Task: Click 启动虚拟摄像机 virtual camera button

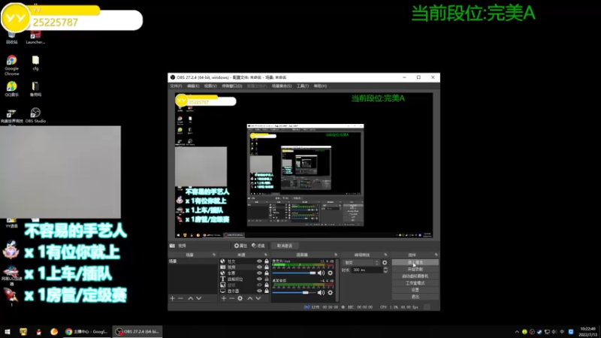Action: point(415,276)
